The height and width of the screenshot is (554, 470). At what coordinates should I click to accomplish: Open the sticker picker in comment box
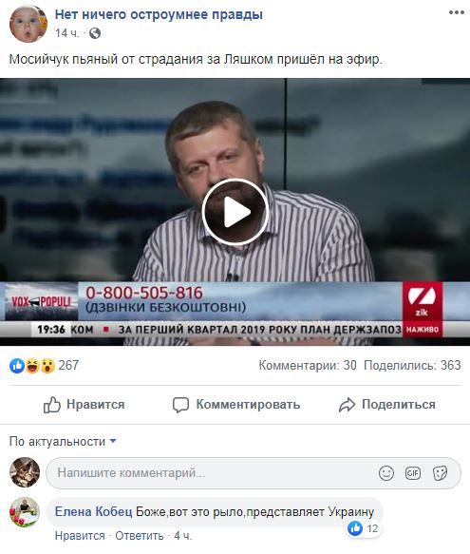point(440,472)
